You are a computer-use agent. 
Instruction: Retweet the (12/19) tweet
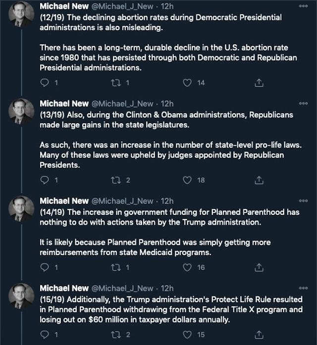tap(116, 83)
